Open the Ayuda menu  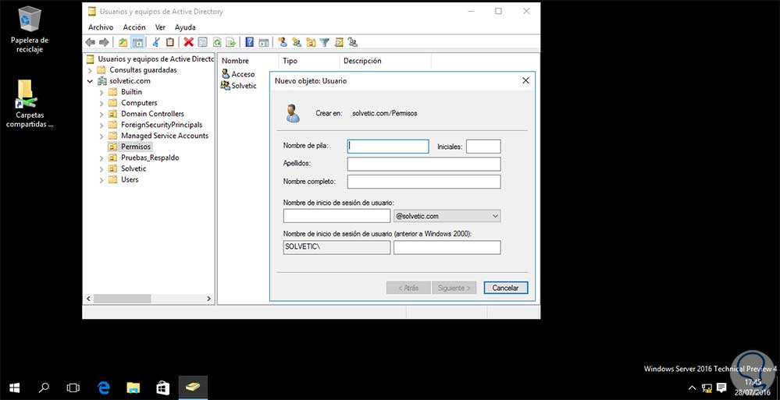pos(185,27)
